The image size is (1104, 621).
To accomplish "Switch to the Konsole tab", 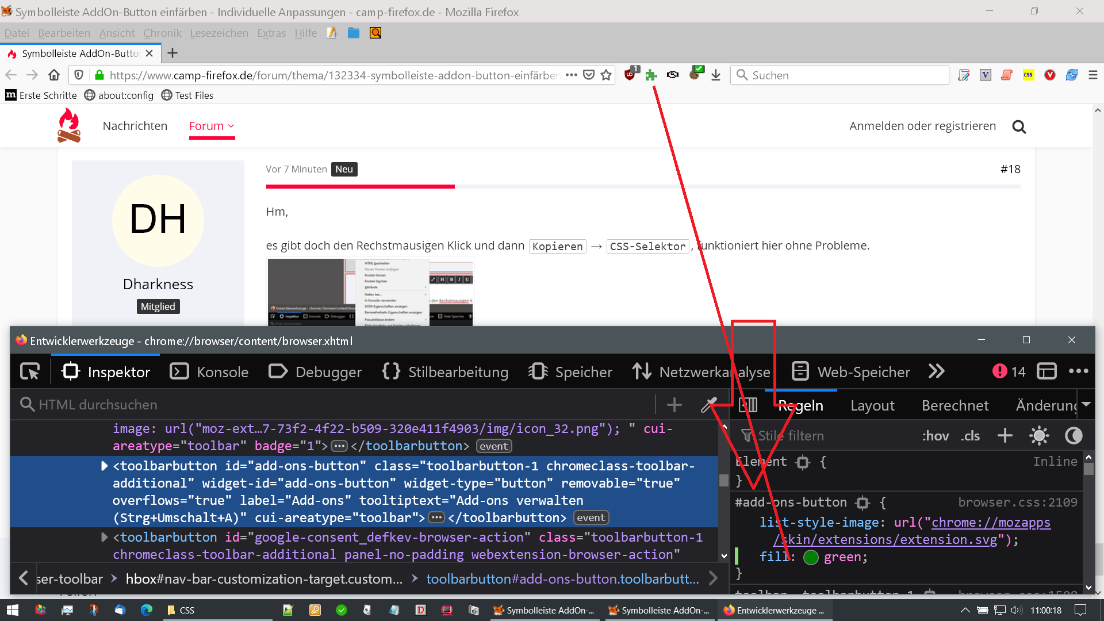I will click(209, 372).
